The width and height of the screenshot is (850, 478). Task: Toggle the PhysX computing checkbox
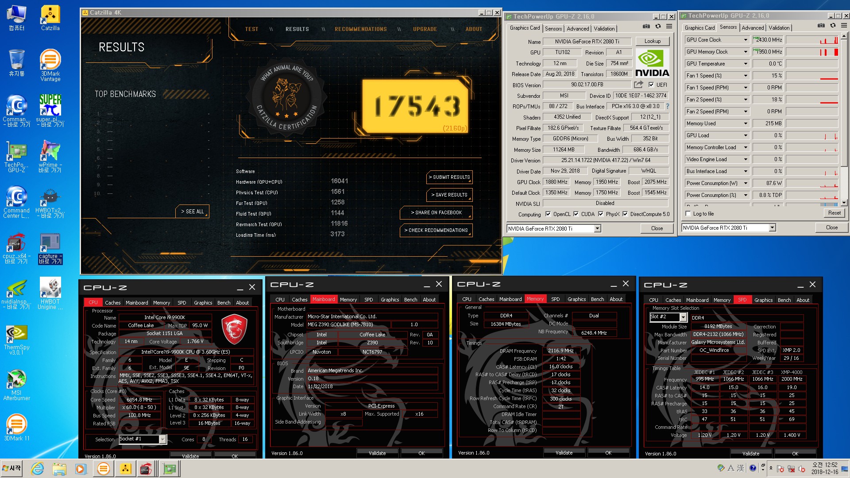[x=601, y=214]
